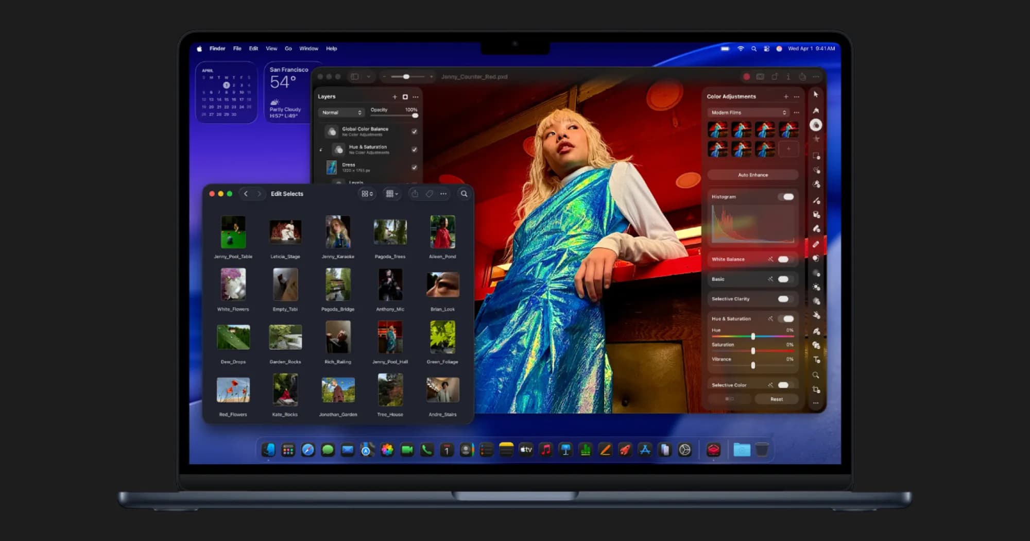1030x541 pixels.
Task: Click the Hue slider handle
Action: [x=753, y=336]
